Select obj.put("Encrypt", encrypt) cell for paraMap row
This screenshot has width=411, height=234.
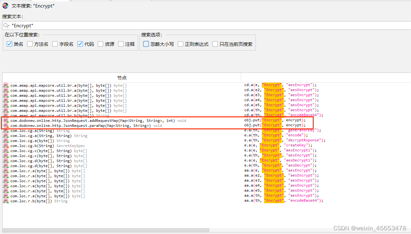pyautogui.click(x=275, y=125)
